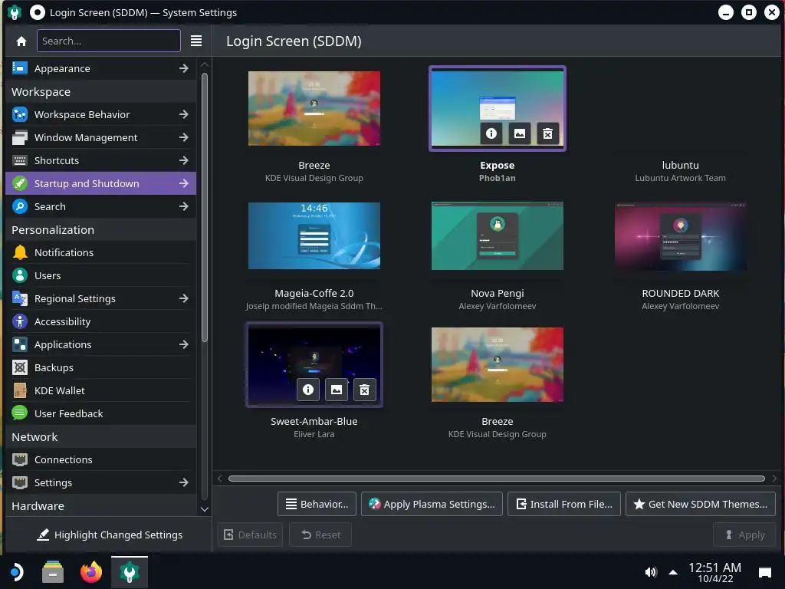Click the Apply button
This screenshot has height=589, width=785.
click(x=744, y=535)
